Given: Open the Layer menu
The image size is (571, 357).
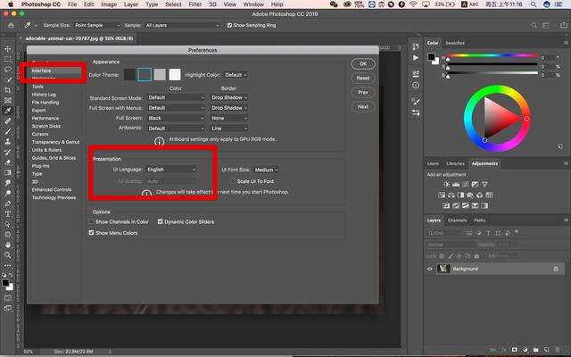Looking at the screenshot, I should click(131, 4).
